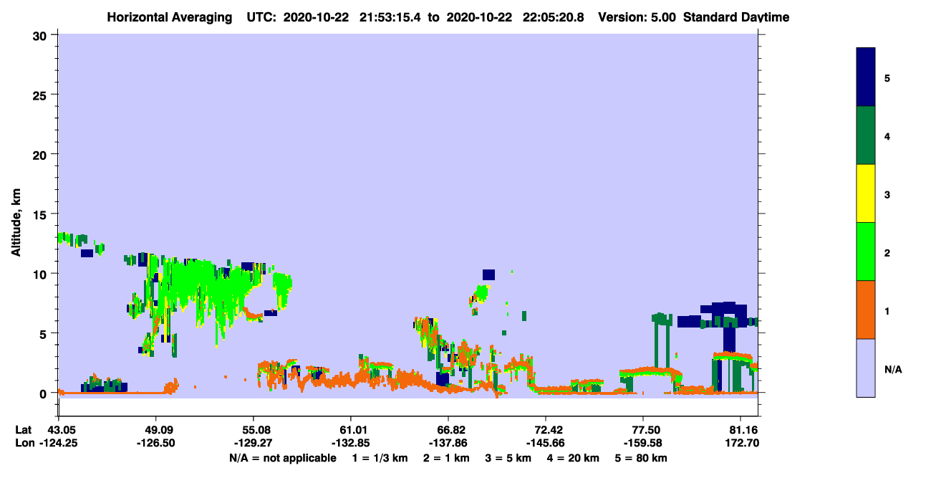Click the '5 = 80 km' legend text
The width and height of the screenshot is (931, 478).
(x=641, y=458)
